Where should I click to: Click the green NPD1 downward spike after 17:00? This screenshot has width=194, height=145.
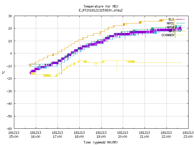(x=61, y=68)
